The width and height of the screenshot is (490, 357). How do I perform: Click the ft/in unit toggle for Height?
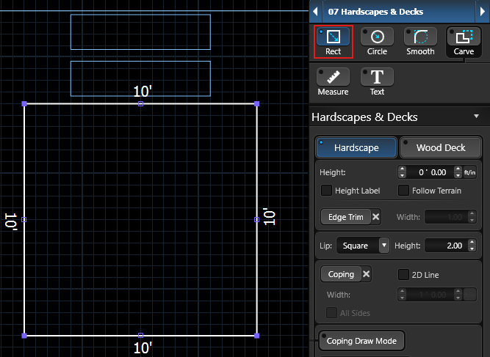pyautogui.click(x=469, y=172)
